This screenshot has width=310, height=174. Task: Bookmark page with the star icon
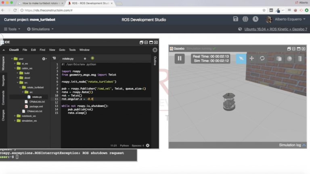coord(264,10)
